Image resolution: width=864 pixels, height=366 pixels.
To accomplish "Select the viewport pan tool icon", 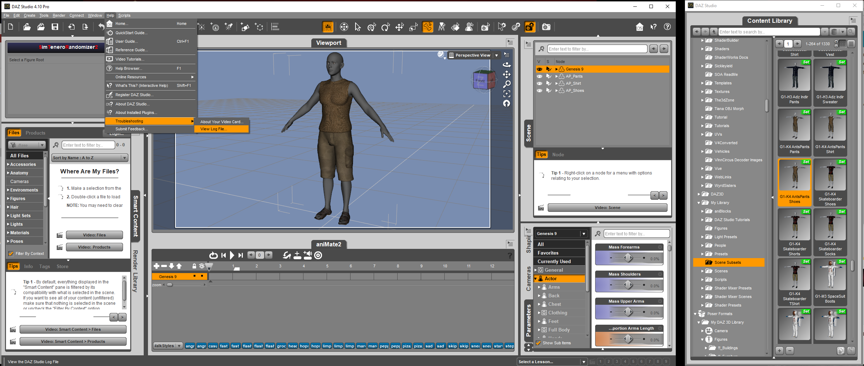I will tap(506, 74).
